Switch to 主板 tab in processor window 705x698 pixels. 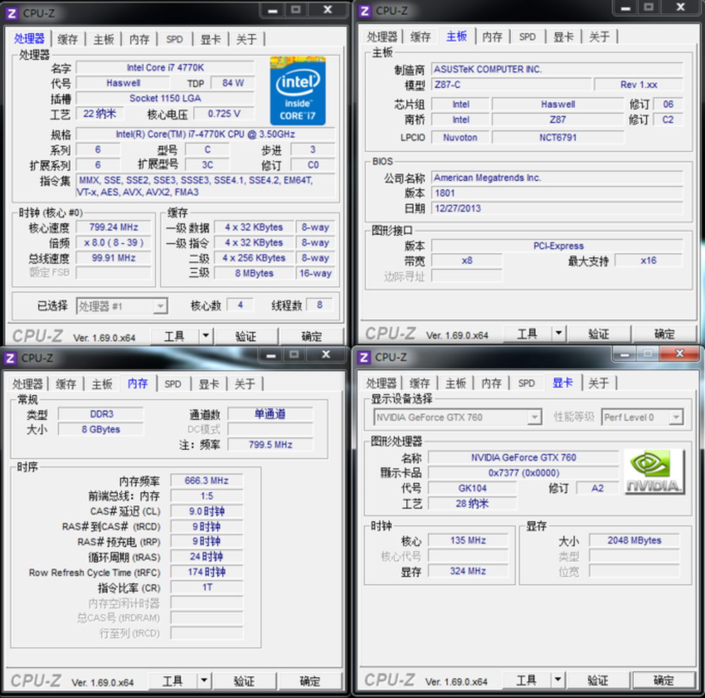pyautogui.click(x=104, y=39)
